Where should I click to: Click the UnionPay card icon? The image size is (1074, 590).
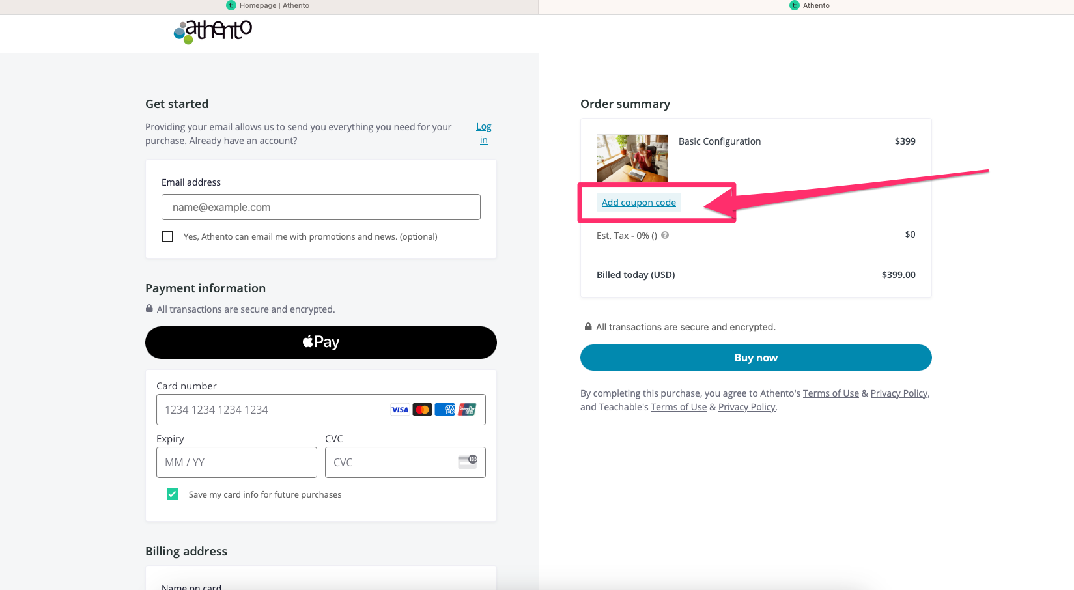coord(467,410)
